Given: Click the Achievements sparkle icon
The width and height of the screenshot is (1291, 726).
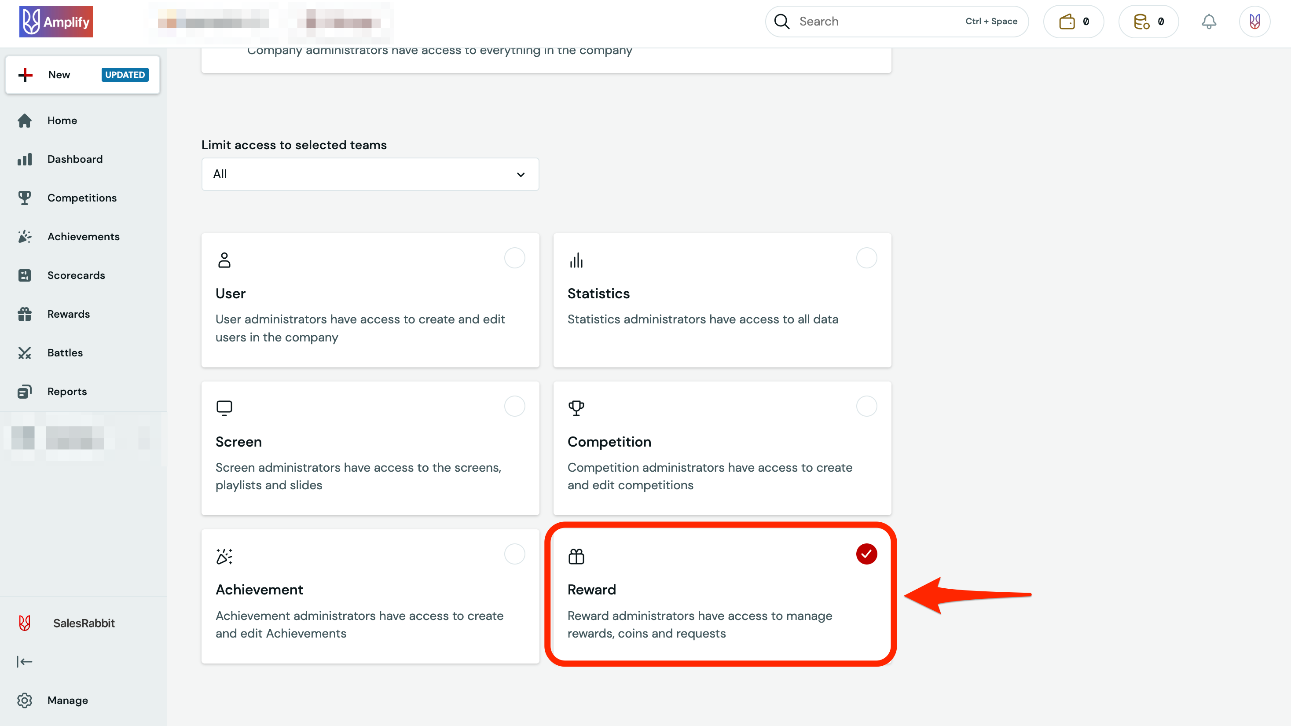Looking at the screenshot, I should coord(25,236).
